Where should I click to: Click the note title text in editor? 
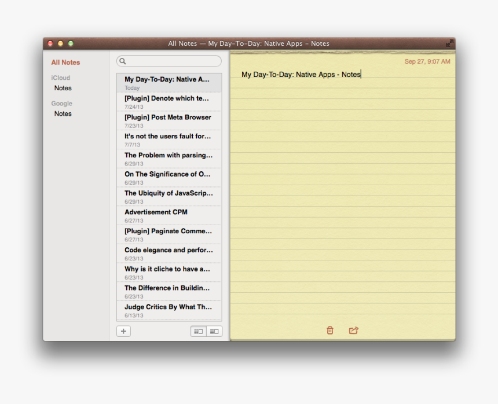click(x=301, y=75)
